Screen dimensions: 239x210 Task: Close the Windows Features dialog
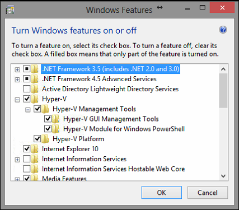point(222,8)
